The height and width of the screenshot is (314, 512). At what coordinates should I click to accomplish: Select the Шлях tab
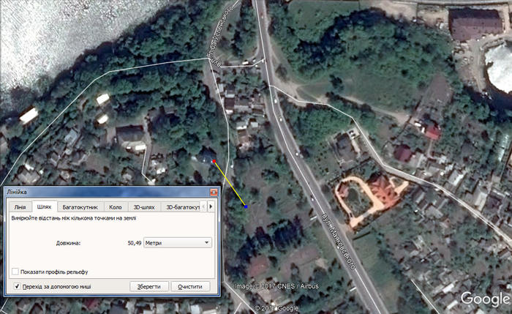[45, 206]
